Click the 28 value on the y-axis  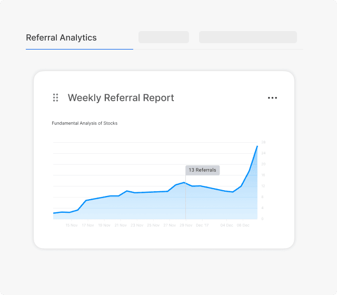(263, 142)
